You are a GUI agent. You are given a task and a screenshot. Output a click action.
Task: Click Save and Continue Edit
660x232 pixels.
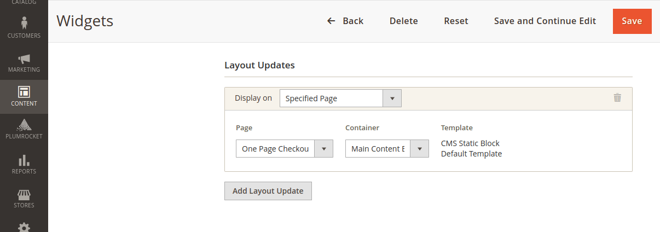(545, 21)
